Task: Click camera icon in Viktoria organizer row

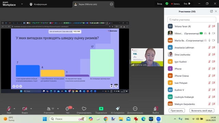Action: coord(214,33)
